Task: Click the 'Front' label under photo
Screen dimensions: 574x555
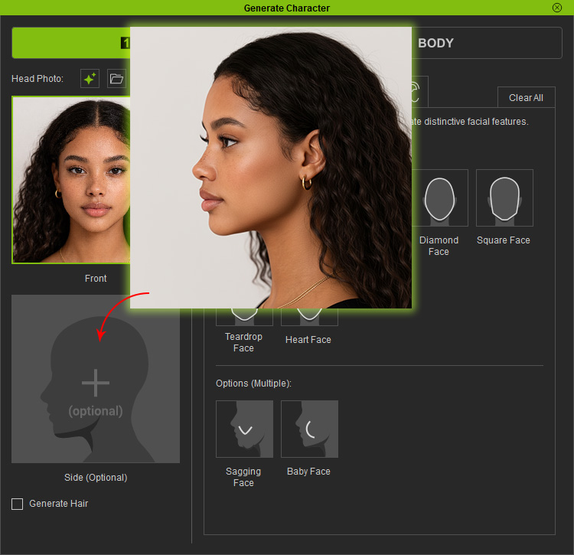Action: click(96, 278)
